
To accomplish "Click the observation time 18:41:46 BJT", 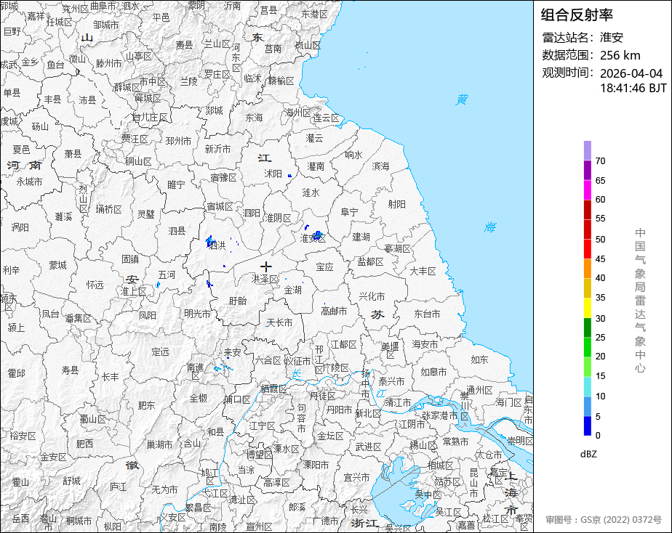I will tap(633, 88).
